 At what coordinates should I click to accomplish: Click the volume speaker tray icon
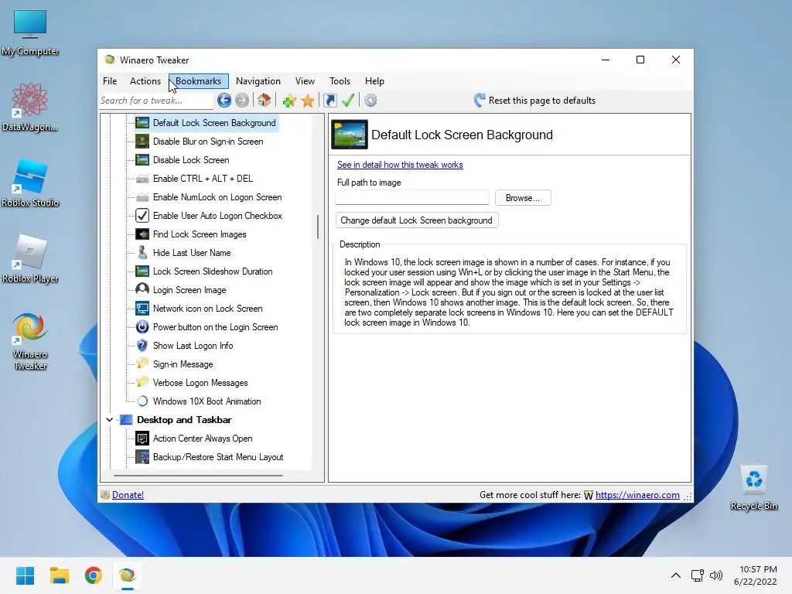coord(715,575)
